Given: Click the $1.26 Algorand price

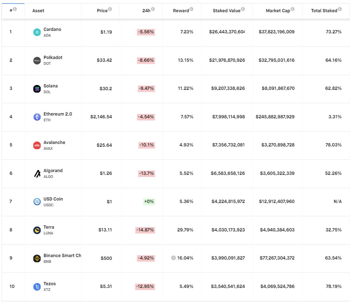Looking at the screenshot, I should 106,173.
